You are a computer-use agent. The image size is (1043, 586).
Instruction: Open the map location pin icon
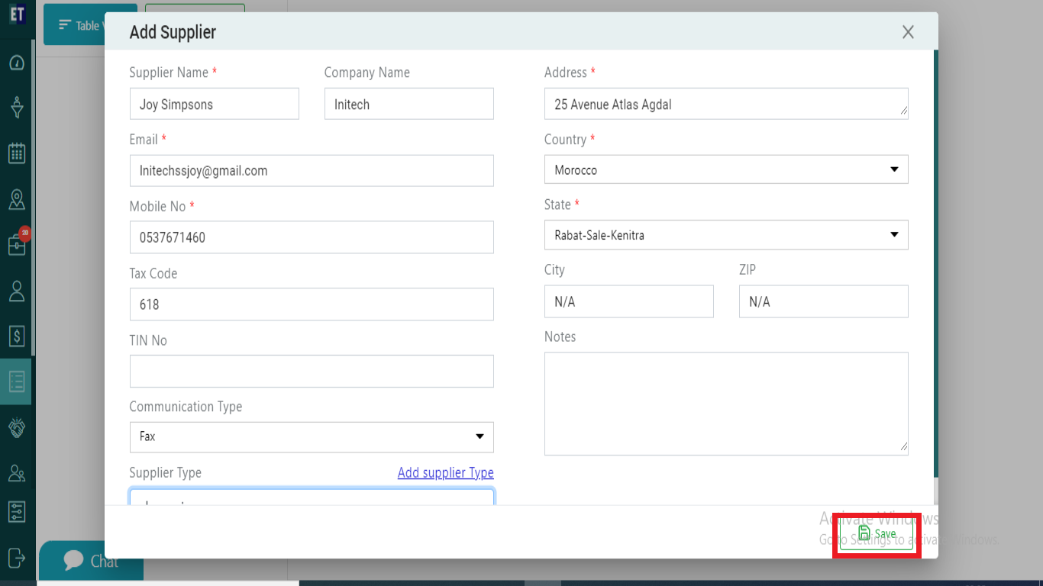click(x=17, y=200)
